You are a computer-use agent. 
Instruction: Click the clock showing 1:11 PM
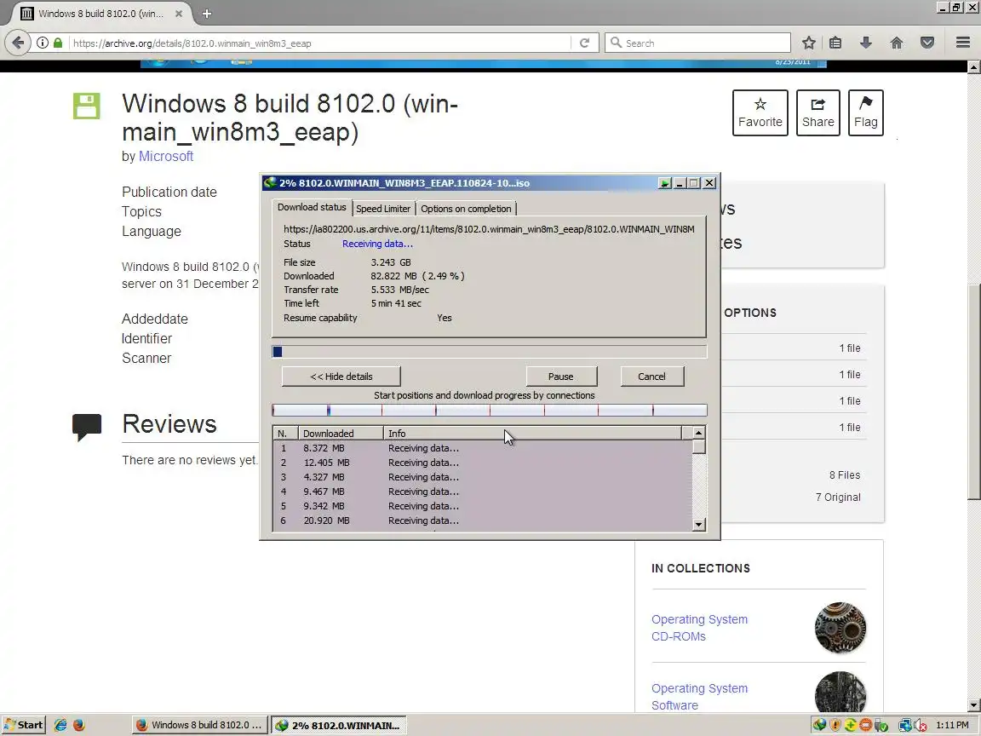pos(952,726)
